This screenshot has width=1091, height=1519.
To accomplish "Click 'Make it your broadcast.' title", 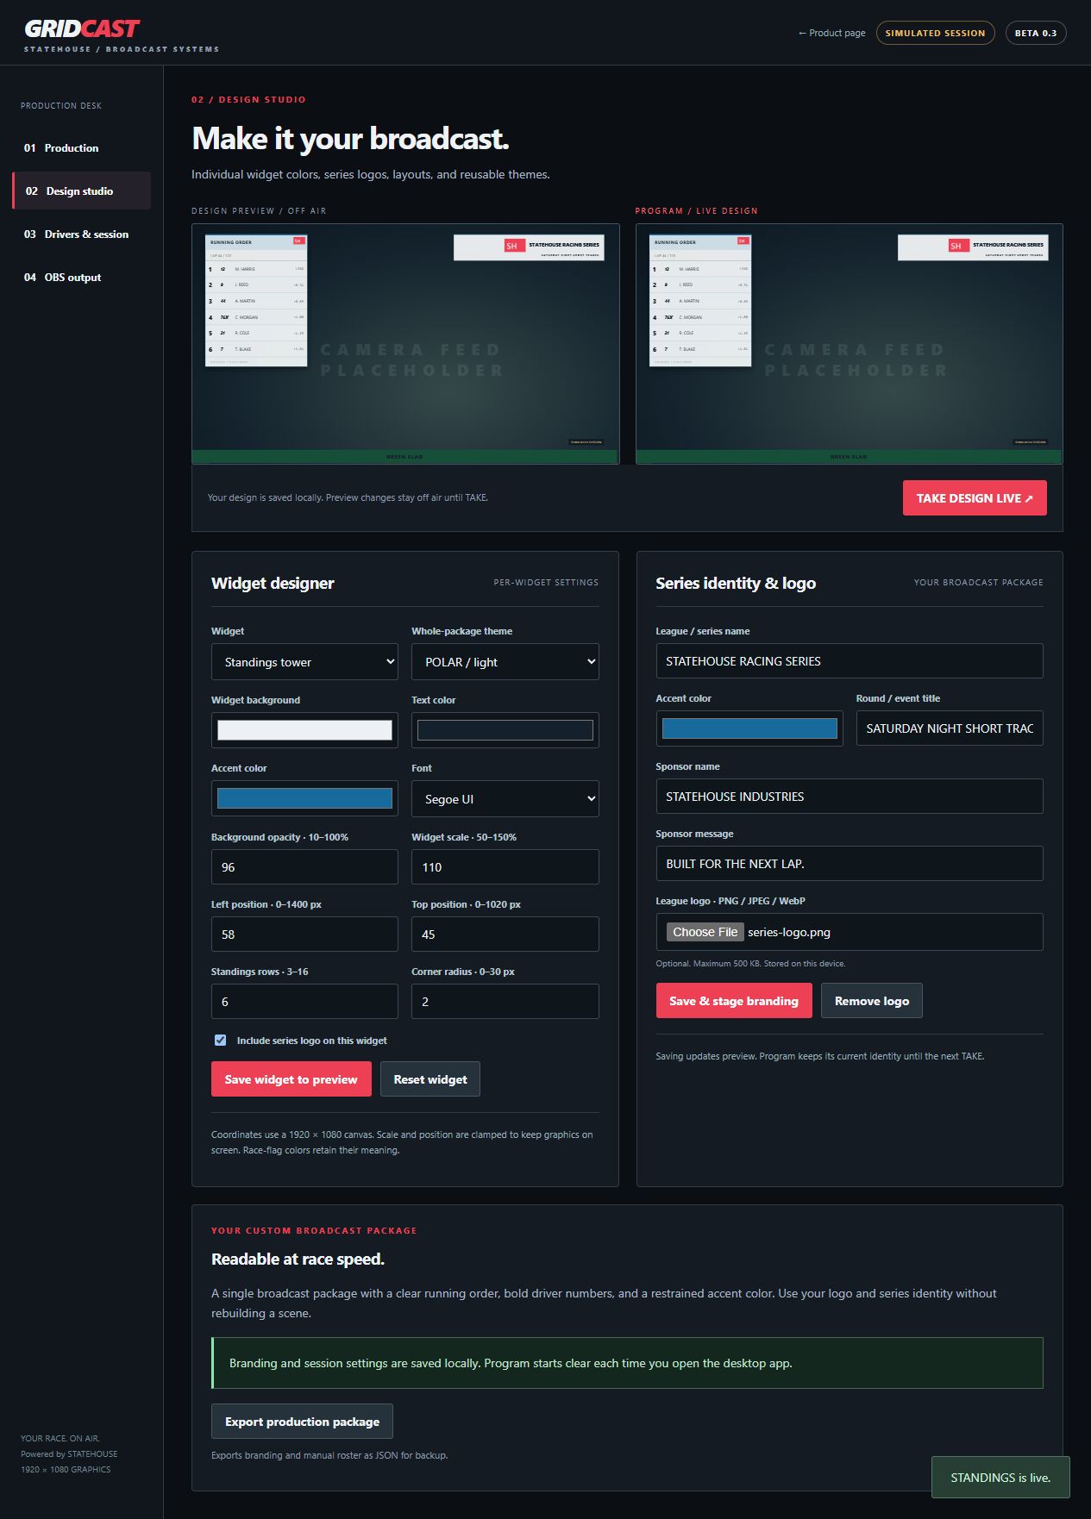I will click(x=350, y=139).
